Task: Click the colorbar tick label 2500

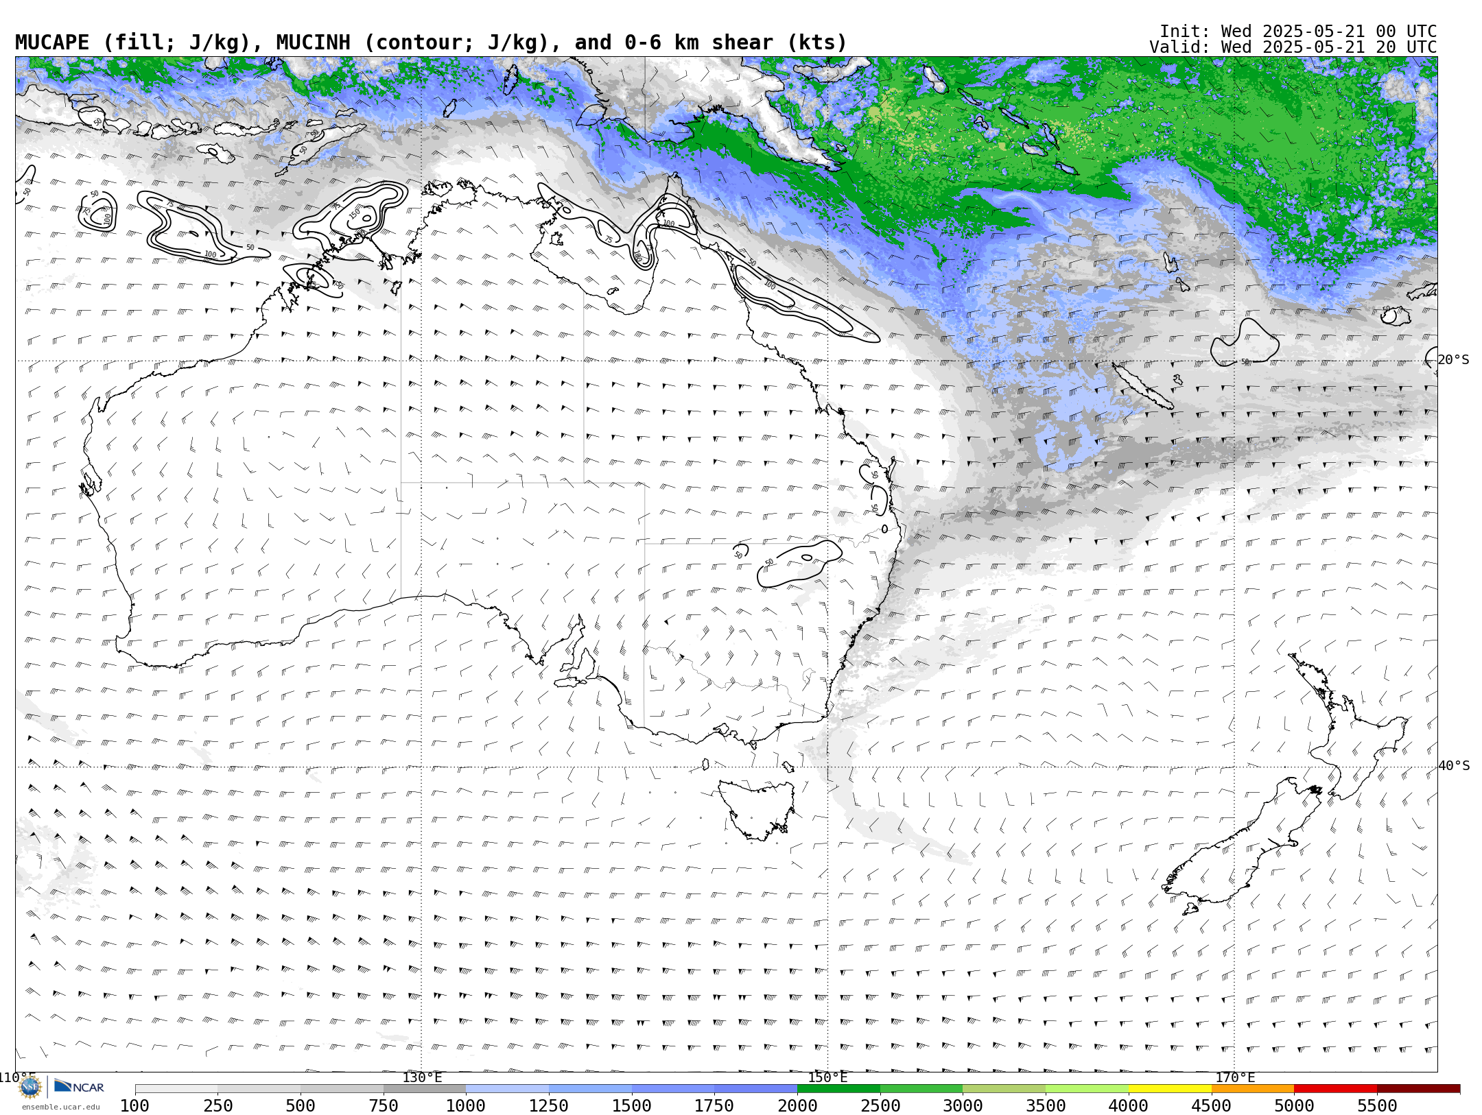Action: point(880,1106)
